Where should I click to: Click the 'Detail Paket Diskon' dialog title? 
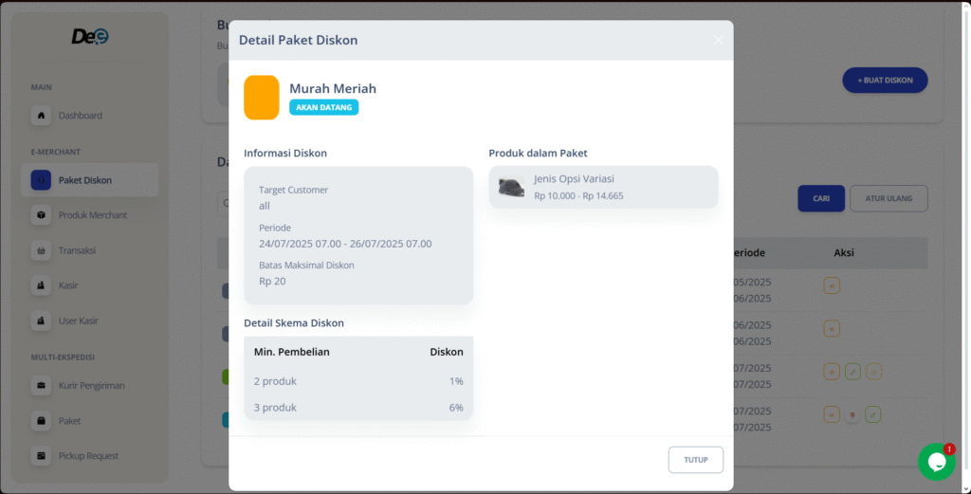point(298,40)
